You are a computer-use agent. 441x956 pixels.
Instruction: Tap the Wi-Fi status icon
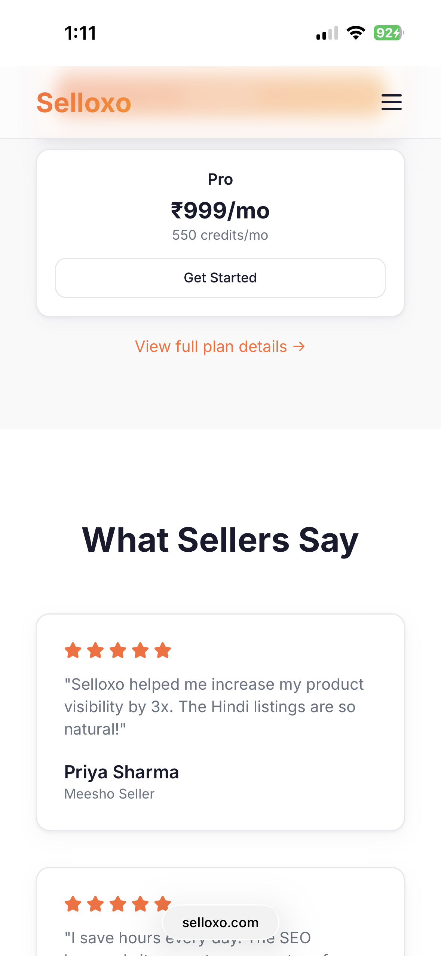click(355, 33)
